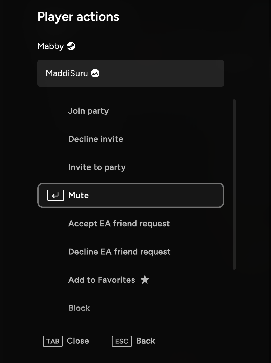
Task: Add the player to Favorites
Action: [102, 280]
